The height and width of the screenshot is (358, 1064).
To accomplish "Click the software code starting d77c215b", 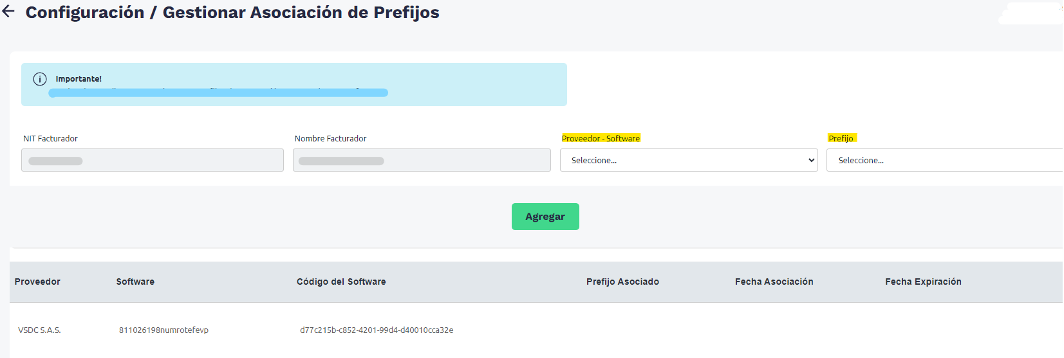I will click(x=377, y=330).
